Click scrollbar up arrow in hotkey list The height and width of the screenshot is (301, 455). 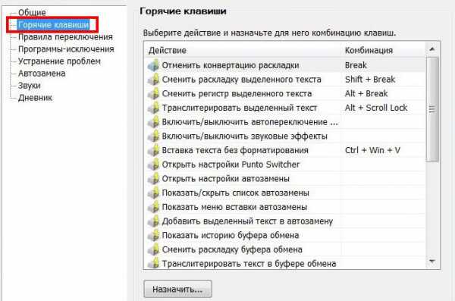pyautogui.click(x=432, y=49)
